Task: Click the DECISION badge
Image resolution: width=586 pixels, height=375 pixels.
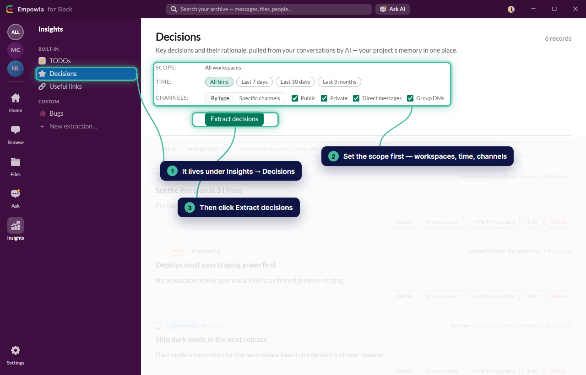Action: [x=183, y=326]
